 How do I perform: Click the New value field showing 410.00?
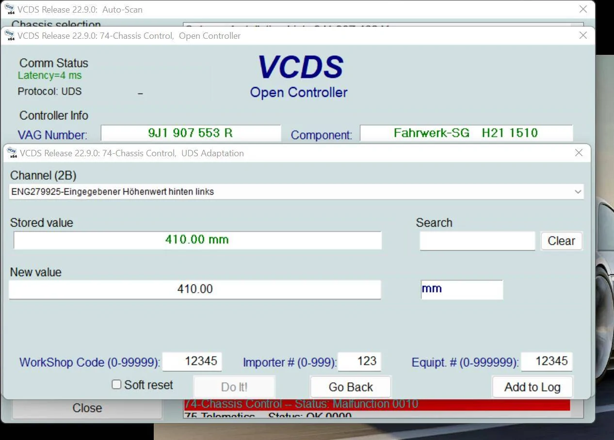(195, 289)
